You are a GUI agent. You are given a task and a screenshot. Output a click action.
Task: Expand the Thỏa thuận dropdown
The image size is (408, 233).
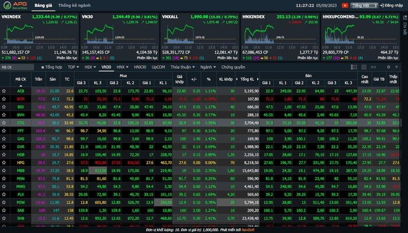183,67
